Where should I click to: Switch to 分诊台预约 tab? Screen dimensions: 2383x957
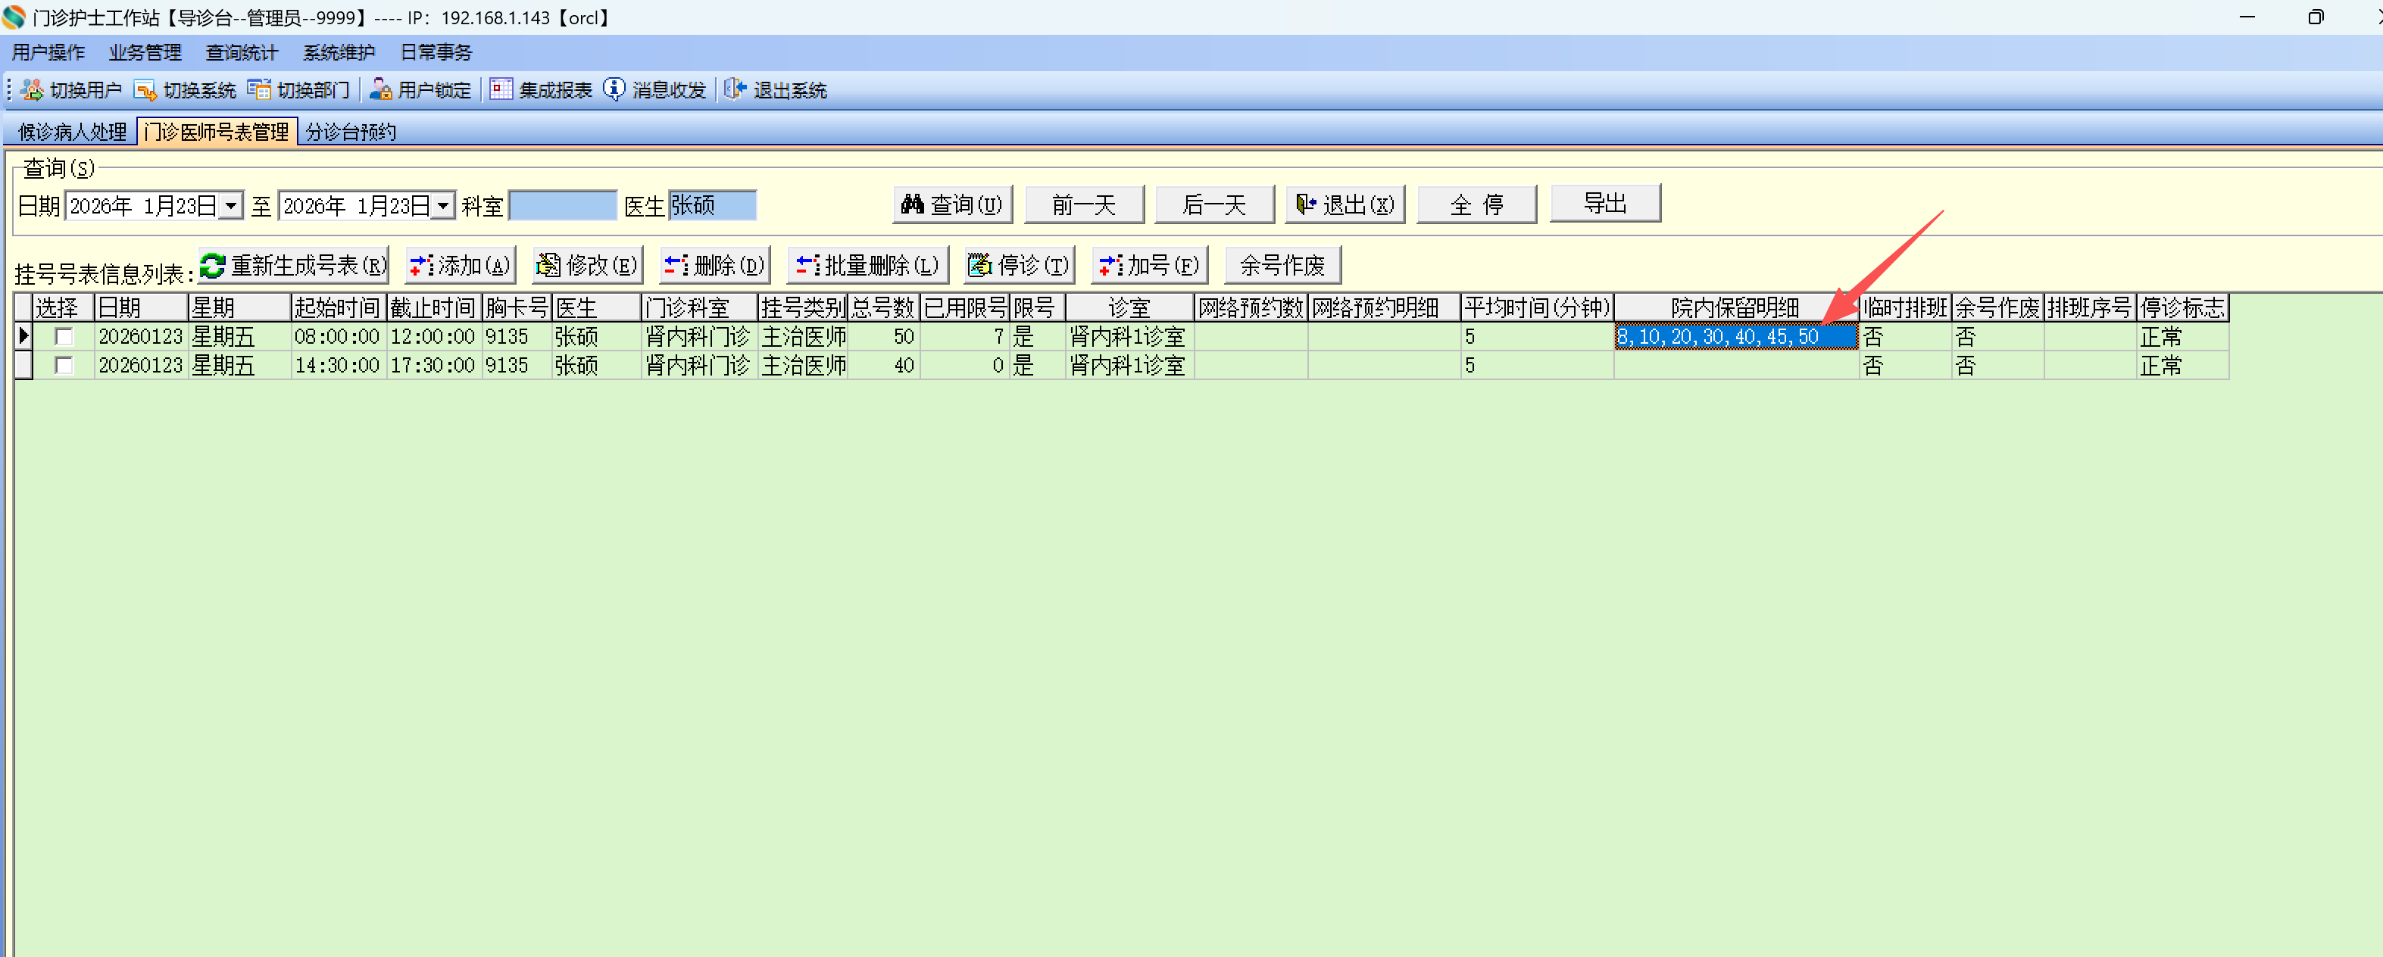coord(351,132)
